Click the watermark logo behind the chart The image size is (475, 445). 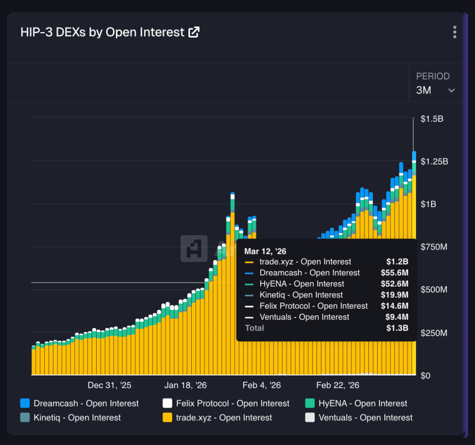click(x=194, y=248)
